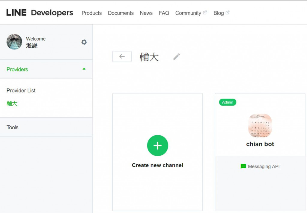Click the Welcome greeting text
The image size is (307, 213).
pyautogui.click(x=36, y=39)
